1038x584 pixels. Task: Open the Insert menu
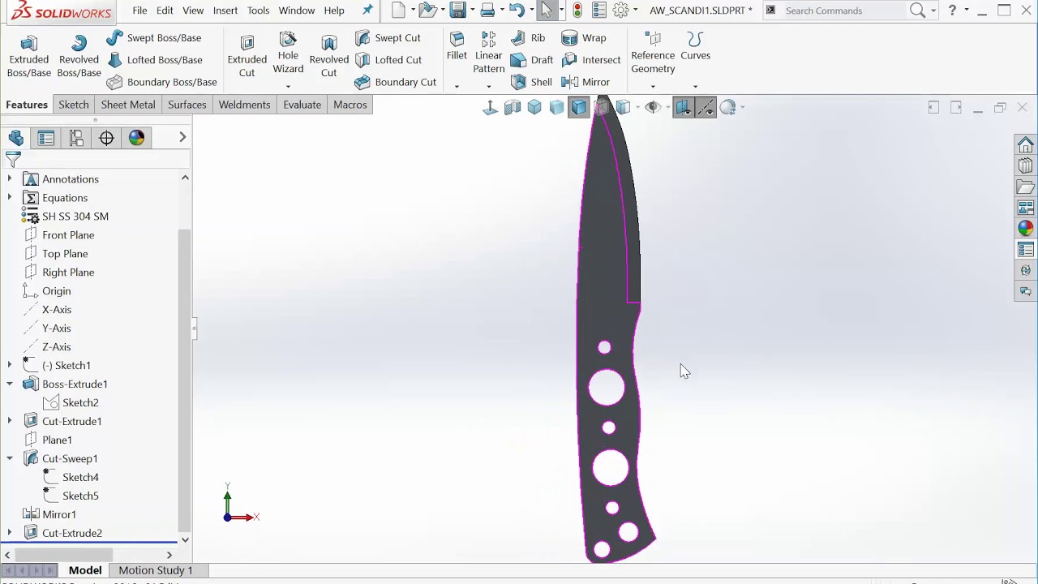(x=225, y=11)
